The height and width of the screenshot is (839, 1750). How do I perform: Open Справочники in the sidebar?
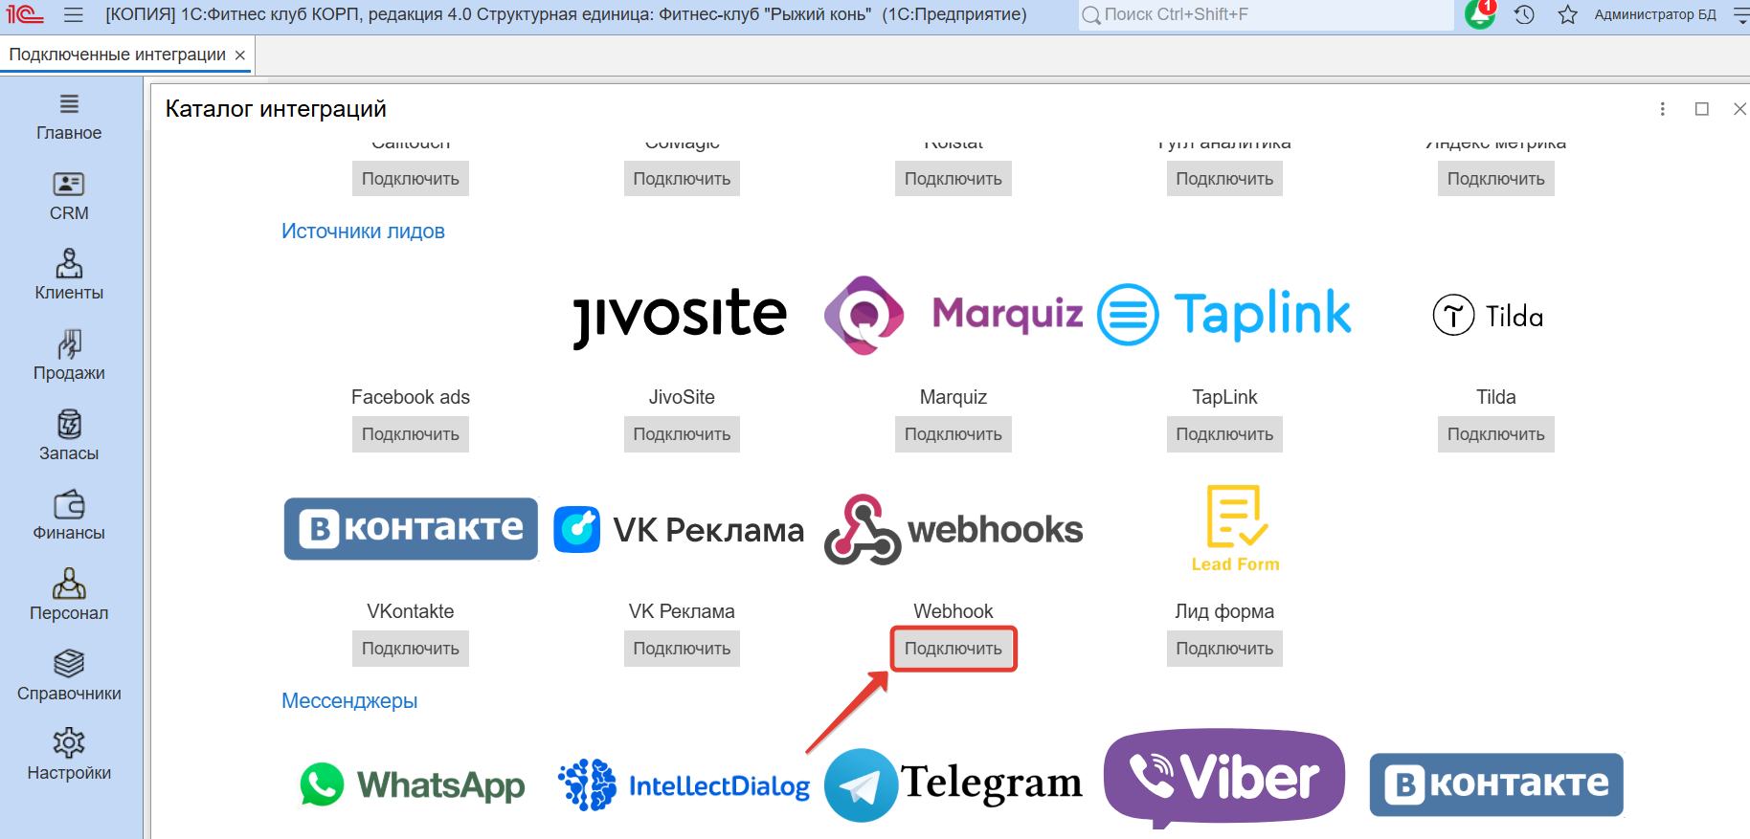tap(69, 676)
